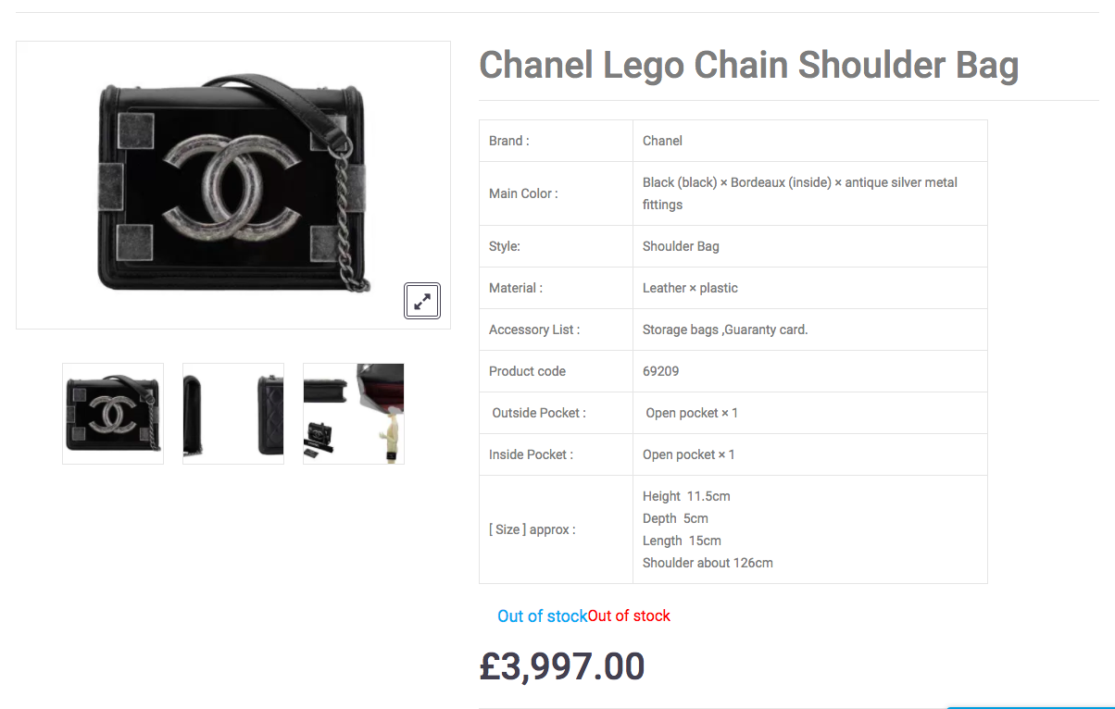Select the side-view bag thumbnail
Image resolution: width=1115 pixels, height=709 pixels.
233,414
